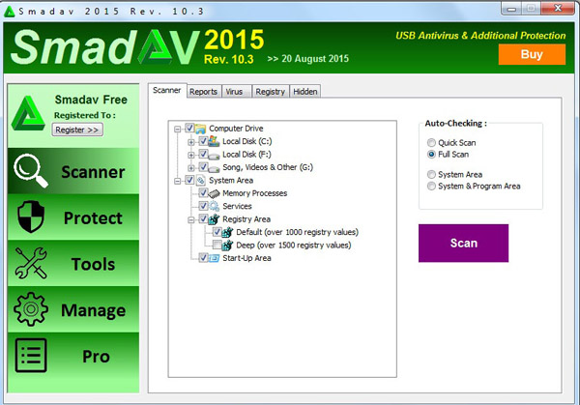
Task: Click the orange Buy button
Action: (532, 54)
